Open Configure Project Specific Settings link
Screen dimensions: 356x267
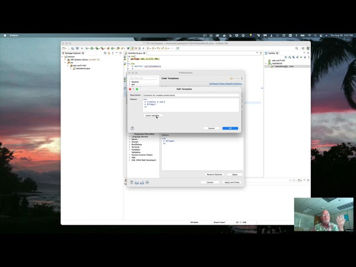(226, 83)
